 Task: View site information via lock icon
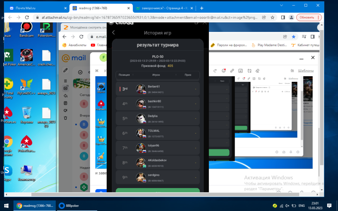(37, 18)
